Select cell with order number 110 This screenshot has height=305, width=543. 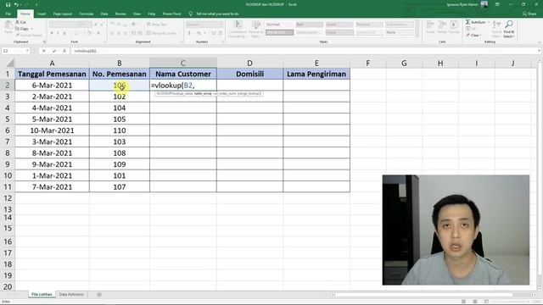[x=120, y=130]
